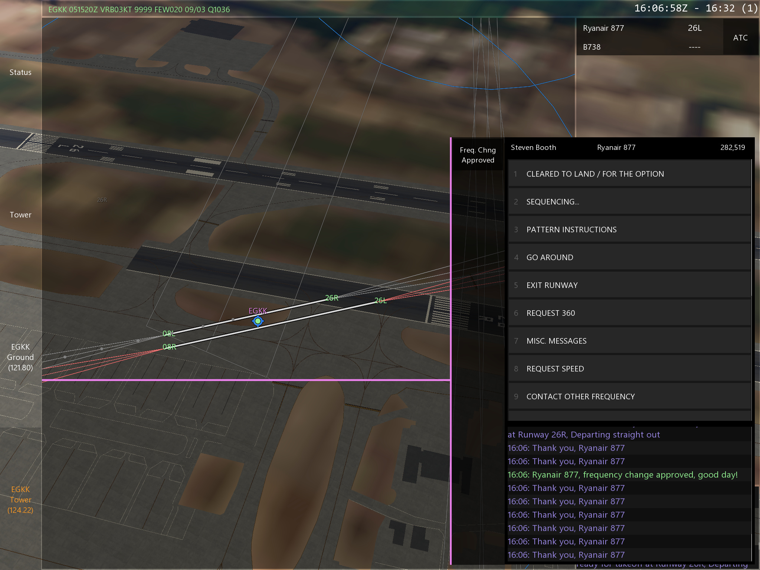
Task: Click the 26L runway label on the map
Action: click(x=380, y=301)
